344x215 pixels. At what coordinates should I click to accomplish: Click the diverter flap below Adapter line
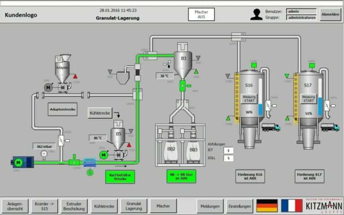pos(61,140)
